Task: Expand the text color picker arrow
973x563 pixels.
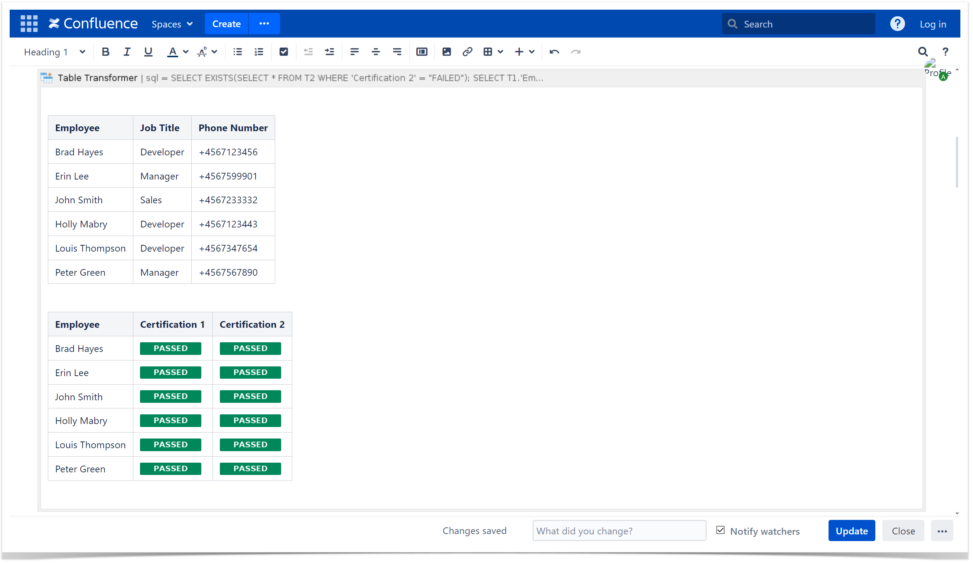Action: 186,52
